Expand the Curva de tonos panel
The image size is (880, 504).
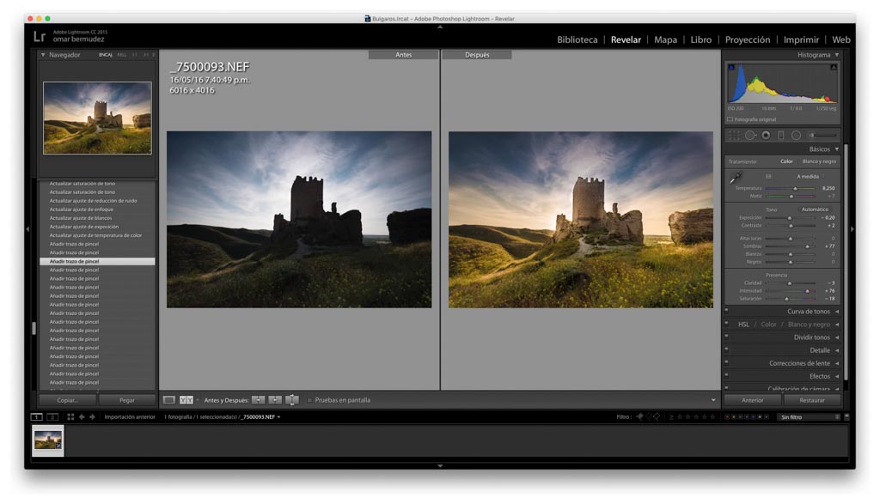(809, 312)
